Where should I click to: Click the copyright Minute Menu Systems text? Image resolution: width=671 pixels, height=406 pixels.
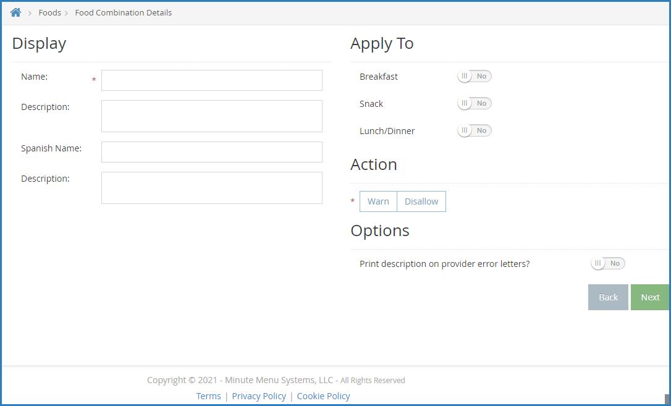276,380
